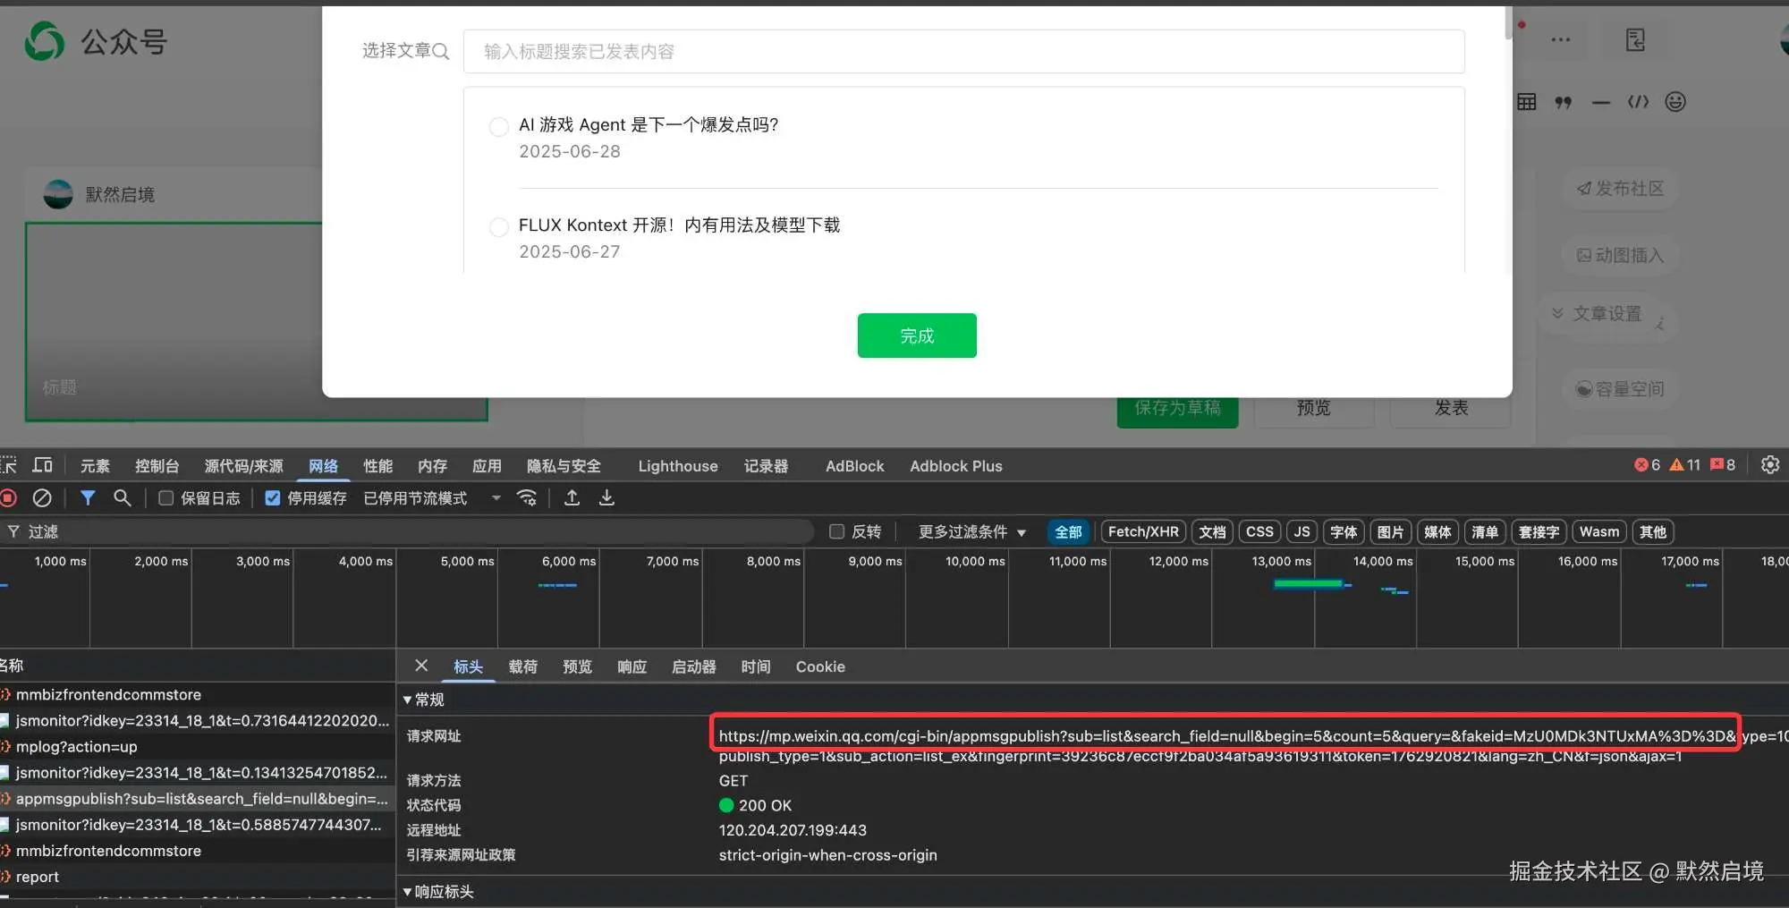Insert a code block using the </> icon
Viewport: 1789px width, 908px height.
click(1639, 102)
